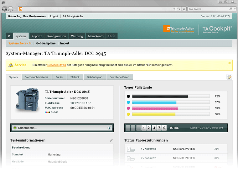Switch to the Statistik tab

click(75, 77)
